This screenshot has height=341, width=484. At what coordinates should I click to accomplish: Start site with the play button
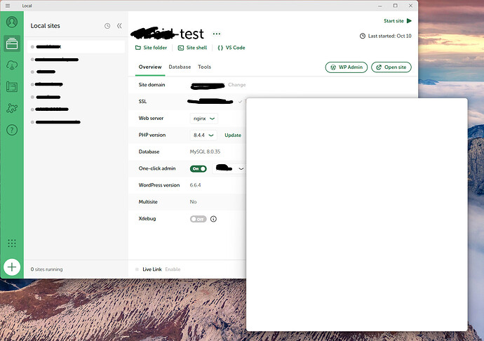coord(398,20)
